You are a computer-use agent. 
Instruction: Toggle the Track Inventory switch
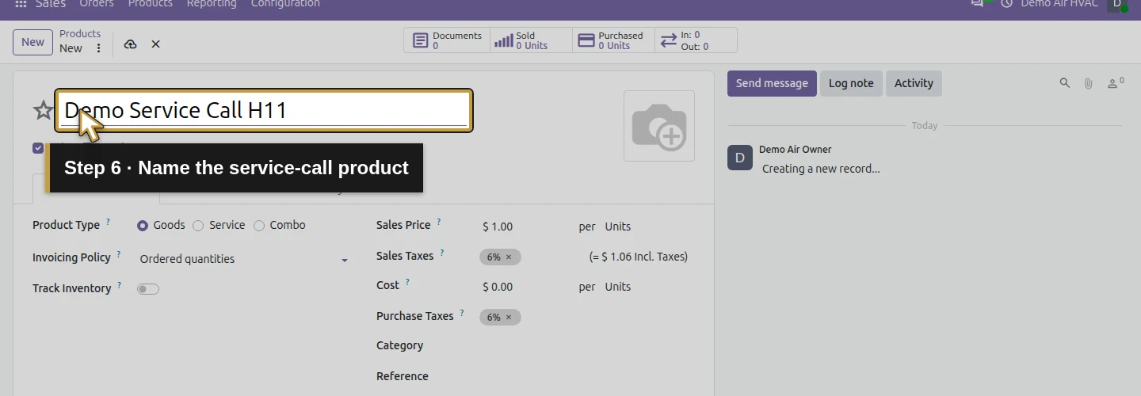[x=148, y=289]
